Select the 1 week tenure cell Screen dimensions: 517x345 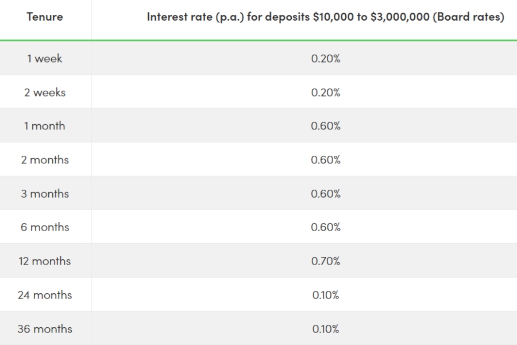click(45, 59)
